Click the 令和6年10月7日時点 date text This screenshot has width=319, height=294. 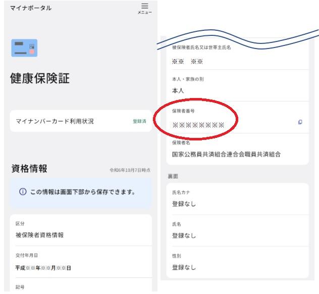130,170
